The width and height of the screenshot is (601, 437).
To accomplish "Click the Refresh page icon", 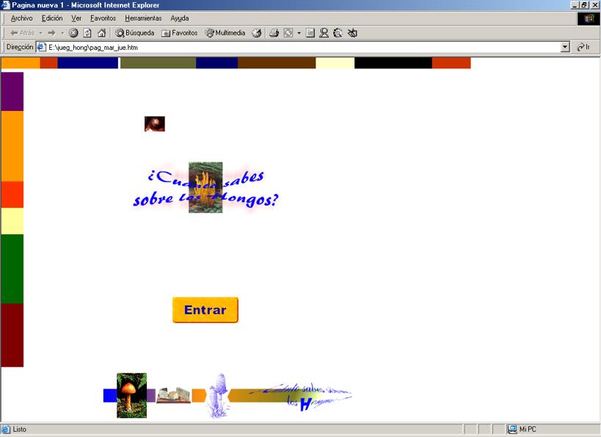I will pos(87,33).
